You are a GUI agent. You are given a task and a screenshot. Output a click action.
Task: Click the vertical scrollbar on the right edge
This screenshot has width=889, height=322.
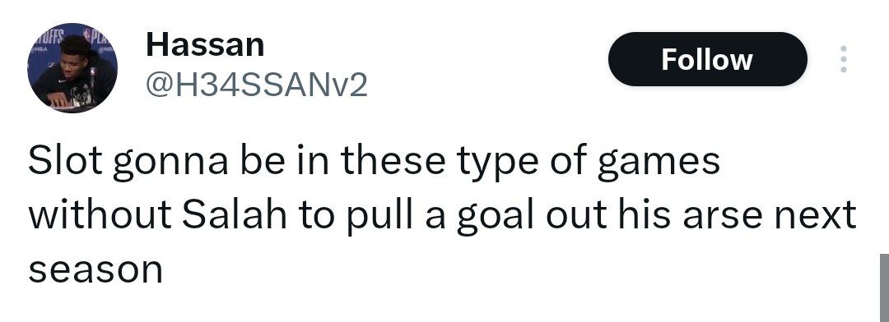(884, 287)
